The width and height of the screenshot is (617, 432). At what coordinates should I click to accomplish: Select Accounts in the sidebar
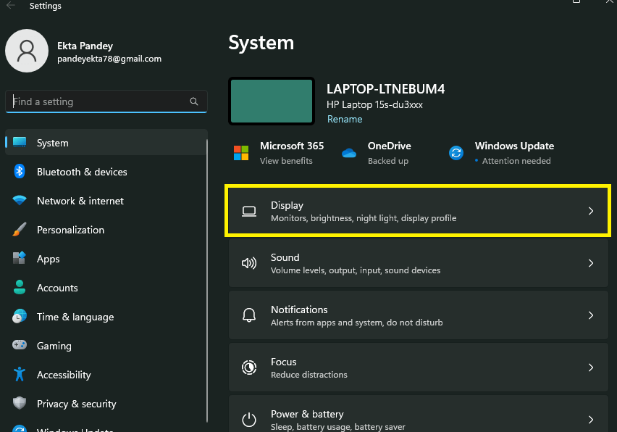(x=57, y=288)
